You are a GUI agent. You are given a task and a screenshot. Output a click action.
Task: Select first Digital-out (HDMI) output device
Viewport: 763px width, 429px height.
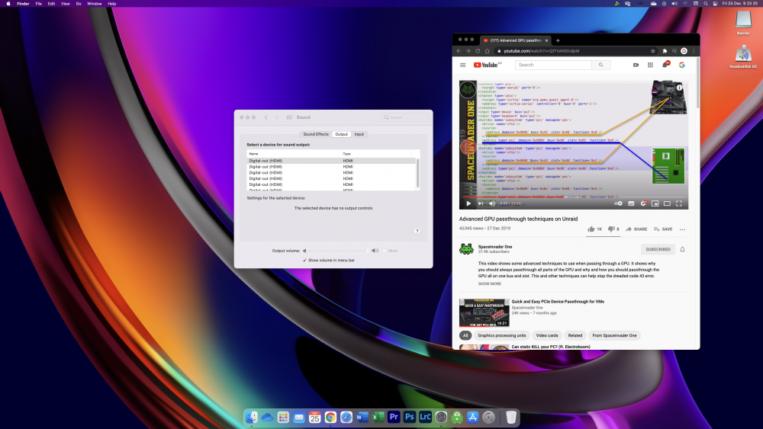331,161
